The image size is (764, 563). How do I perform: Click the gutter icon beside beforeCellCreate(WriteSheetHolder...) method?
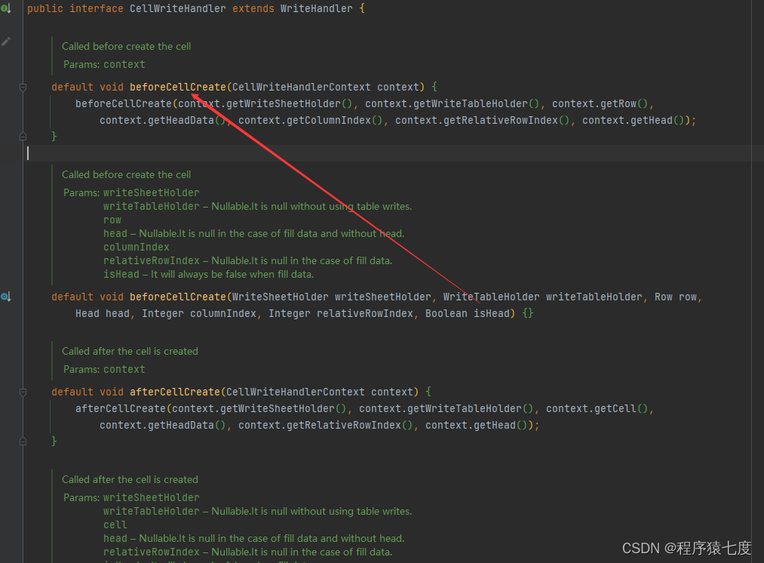point(6,297)
